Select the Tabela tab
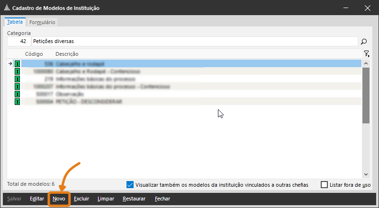 [15, 22]
